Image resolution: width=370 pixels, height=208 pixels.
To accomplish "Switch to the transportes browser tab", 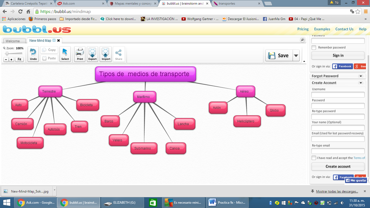I will click(237, 4).
